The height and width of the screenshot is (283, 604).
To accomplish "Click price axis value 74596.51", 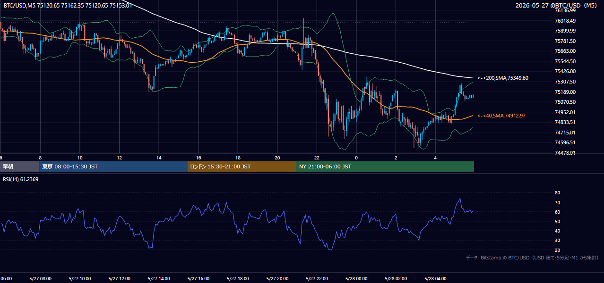I will [565, 142].
